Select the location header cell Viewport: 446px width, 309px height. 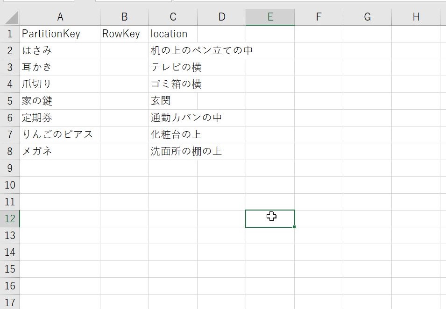[x=172, y=33]
